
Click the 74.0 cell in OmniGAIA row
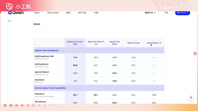pos(75,81)
